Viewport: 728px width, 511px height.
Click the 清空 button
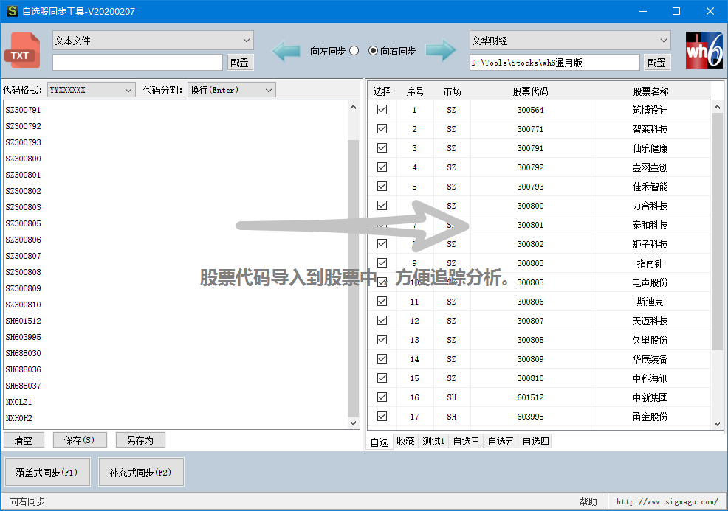click(x=24, y=440)
